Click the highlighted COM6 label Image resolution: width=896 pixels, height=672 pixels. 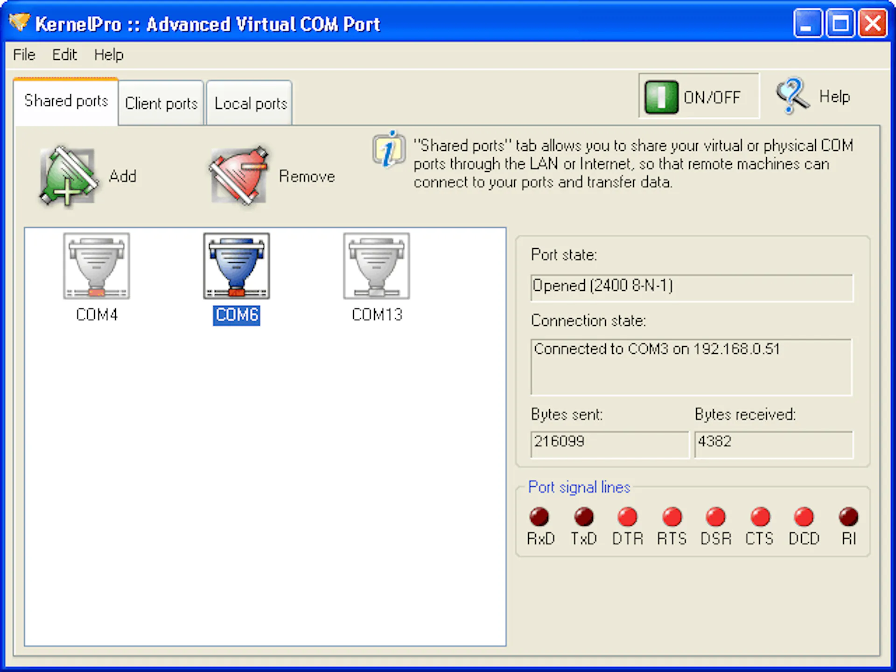237,315
